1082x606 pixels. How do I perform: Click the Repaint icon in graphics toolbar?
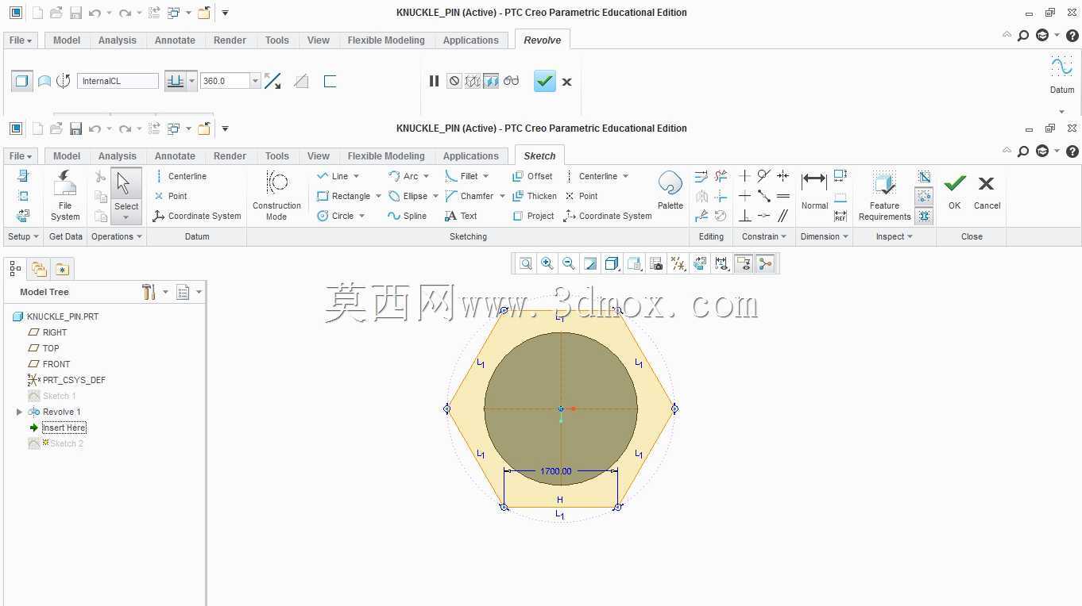(590, 264)
